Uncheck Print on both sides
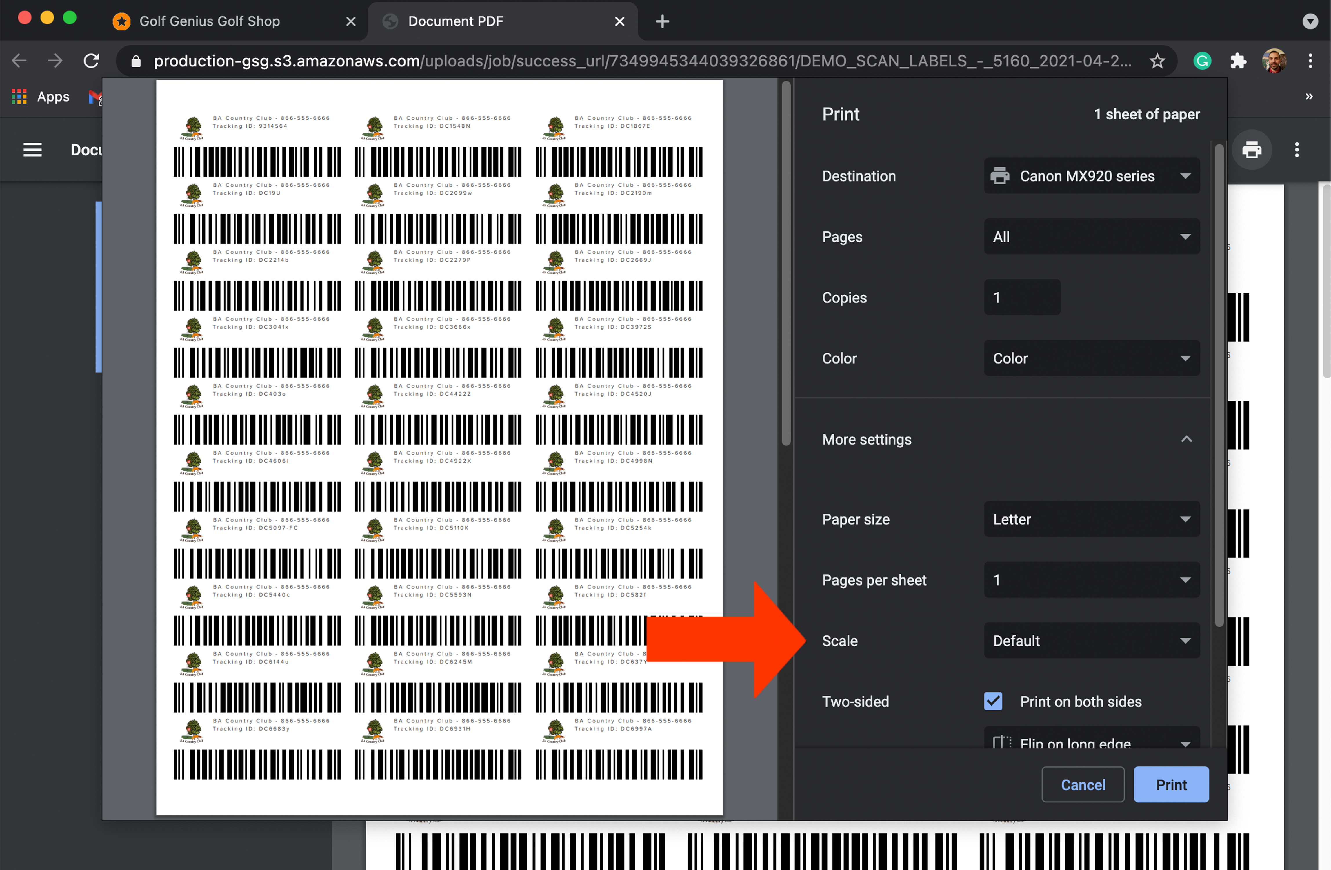The image size is (1331, 870). pyautogui.click(x=993, y=701)
